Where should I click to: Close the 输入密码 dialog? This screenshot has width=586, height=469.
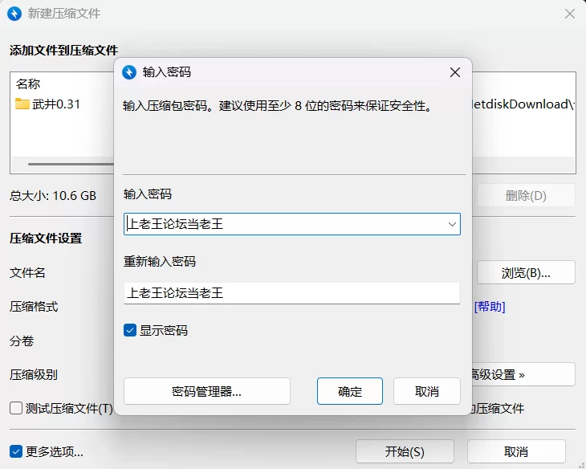[455, 72]
